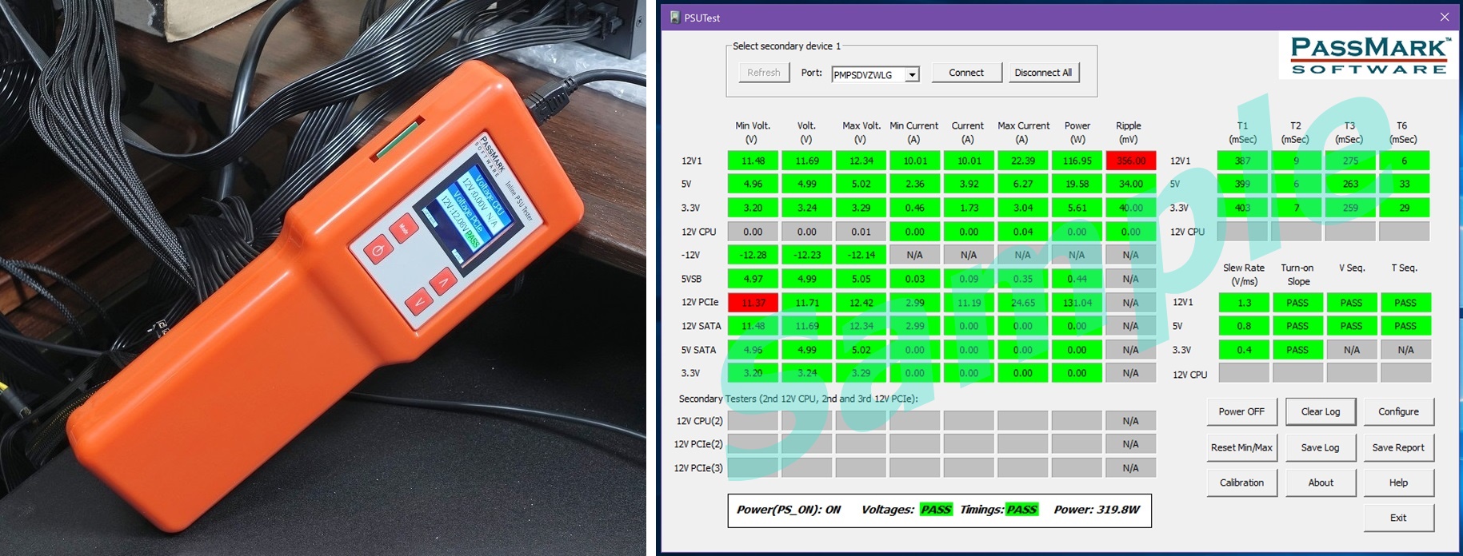The image size is (1463, 556).
Task: Click the Help button
Action: pyautogui.click(x=1398, y=483)
